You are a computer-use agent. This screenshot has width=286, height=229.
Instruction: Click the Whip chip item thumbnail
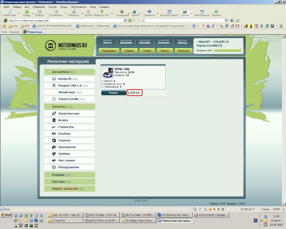click(108, 73)
